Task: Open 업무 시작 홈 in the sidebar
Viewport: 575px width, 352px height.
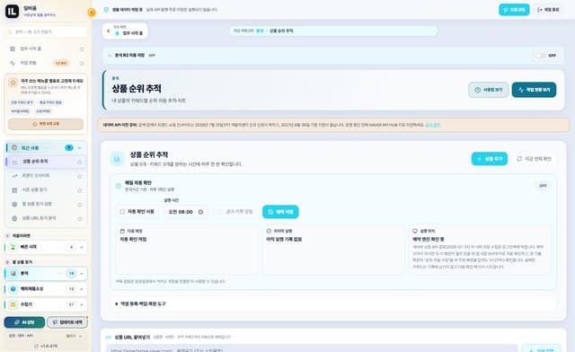Action: 31,48
